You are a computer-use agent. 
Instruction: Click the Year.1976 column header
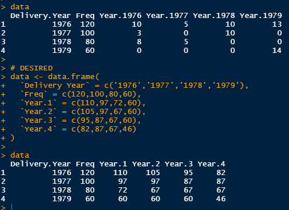point(121,16)
